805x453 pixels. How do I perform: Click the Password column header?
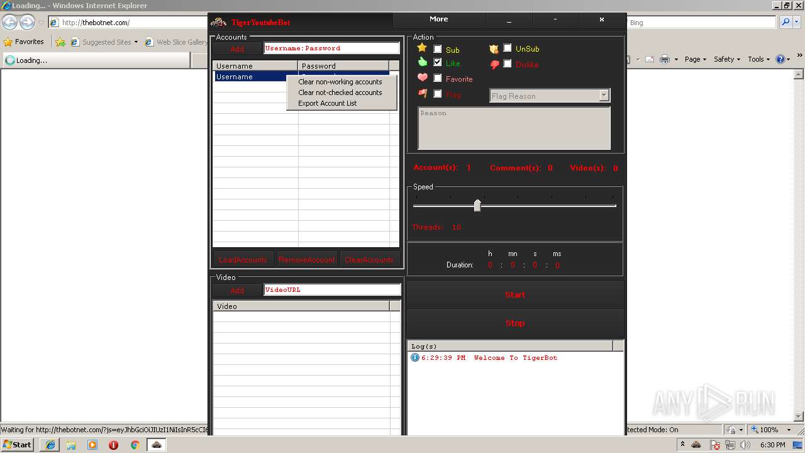[x=343, y=65]
